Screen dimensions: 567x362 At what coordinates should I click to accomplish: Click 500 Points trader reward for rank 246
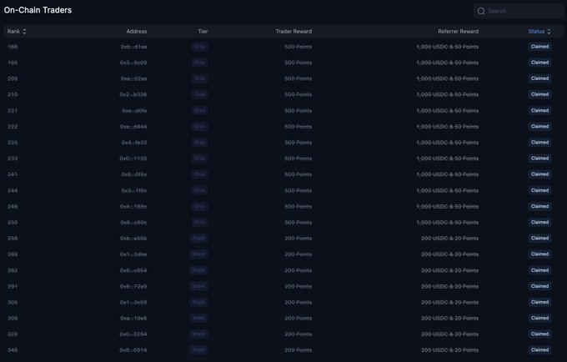pyautogui.click(x=299, y=207)
